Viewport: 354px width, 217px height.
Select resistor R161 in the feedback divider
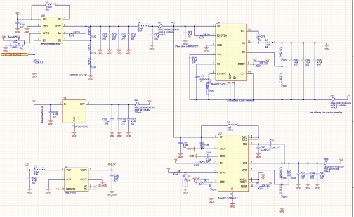[282, 85]
